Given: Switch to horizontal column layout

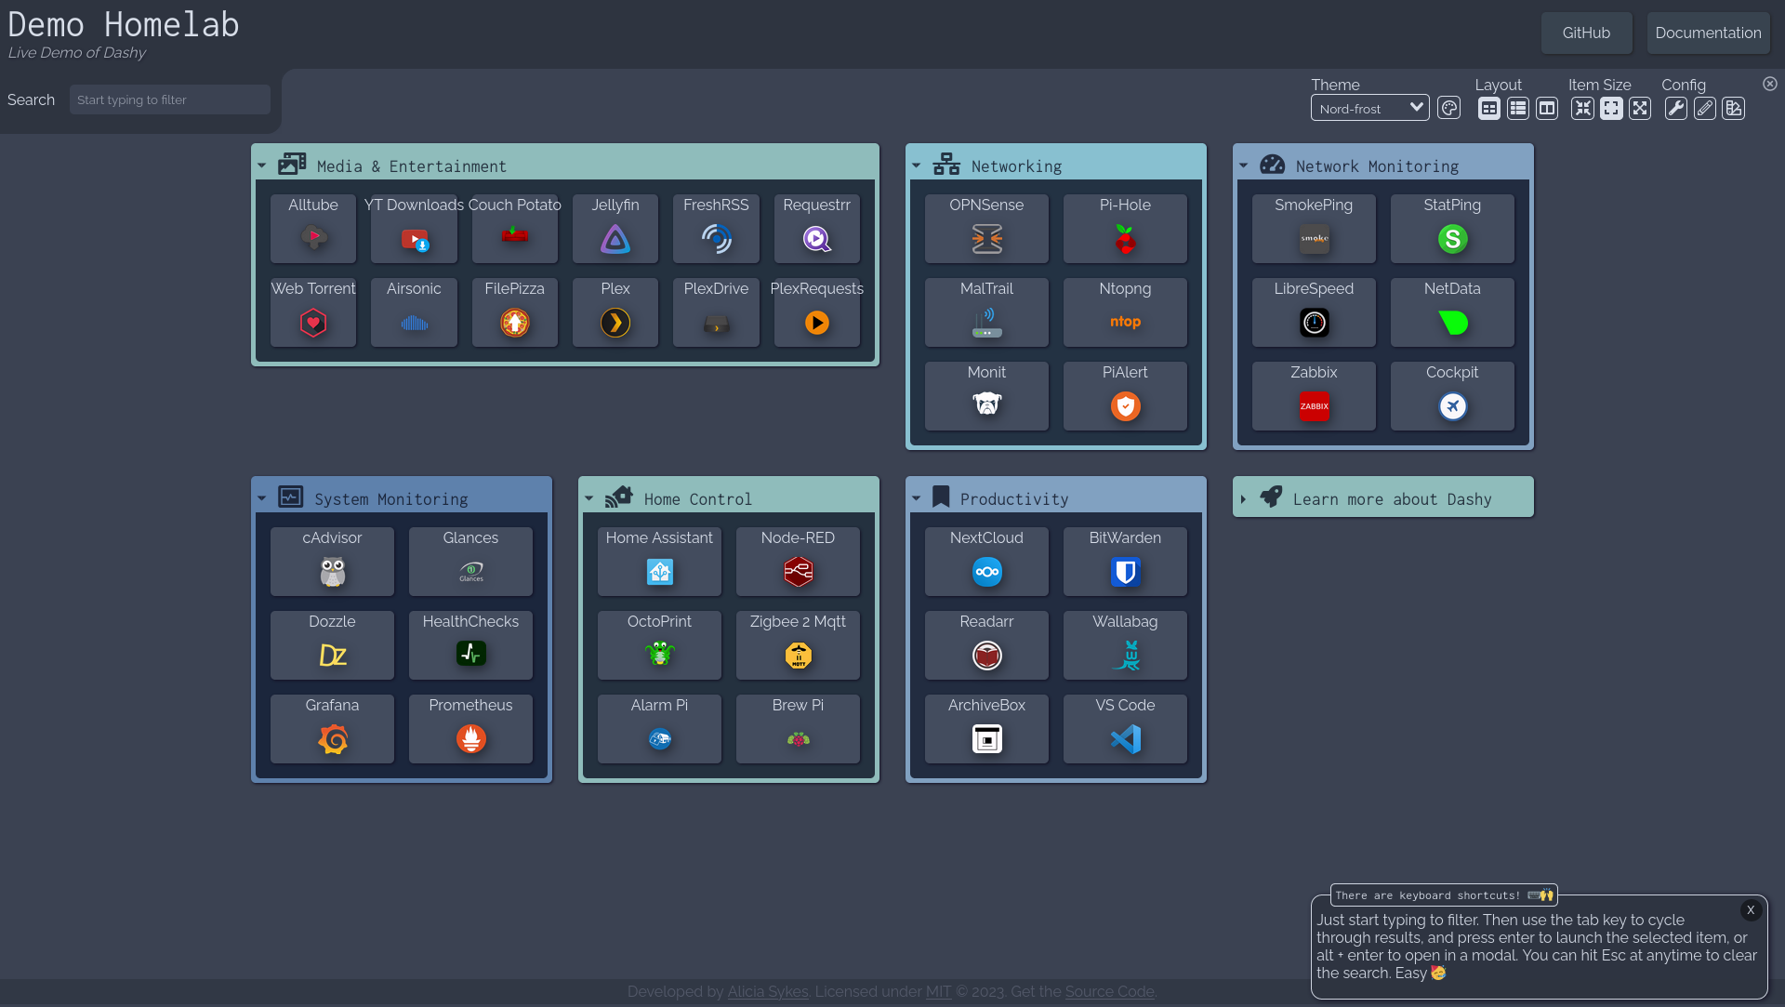Looking at the screenshot, I should tap(1547, 109).
